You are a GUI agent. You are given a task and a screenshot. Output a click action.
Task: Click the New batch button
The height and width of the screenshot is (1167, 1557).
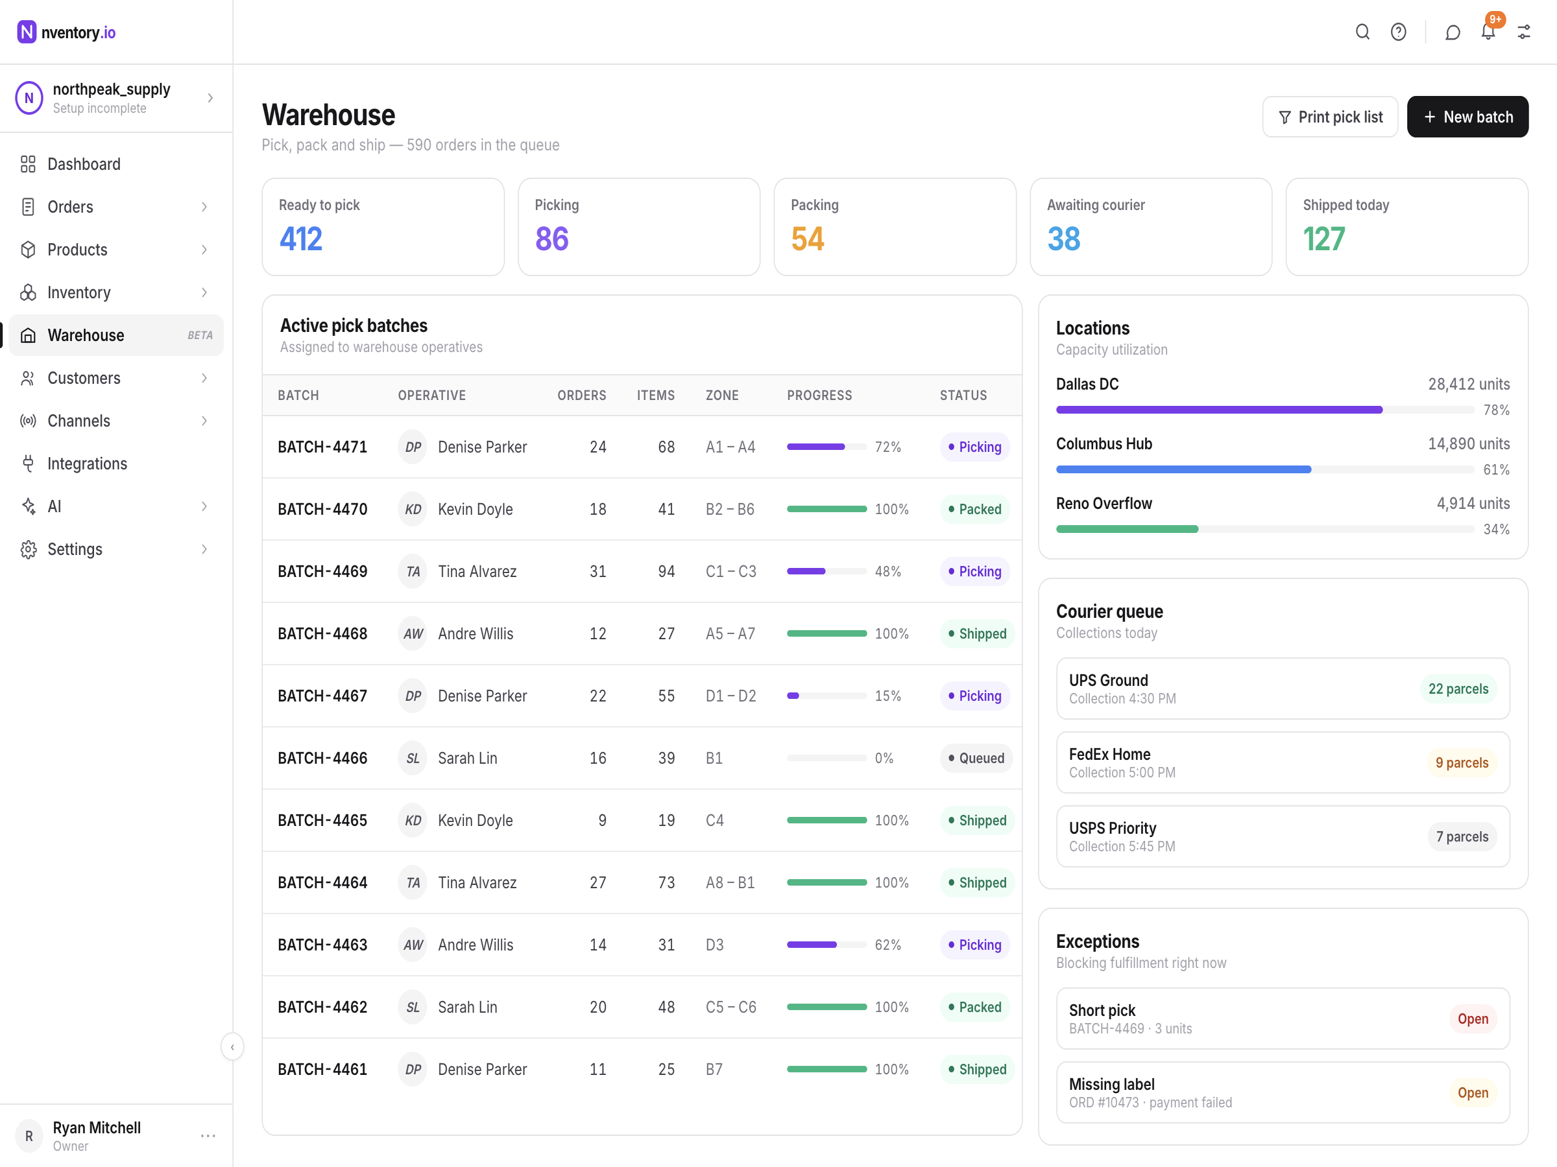pyautogui.click(x=1467, y=117)
